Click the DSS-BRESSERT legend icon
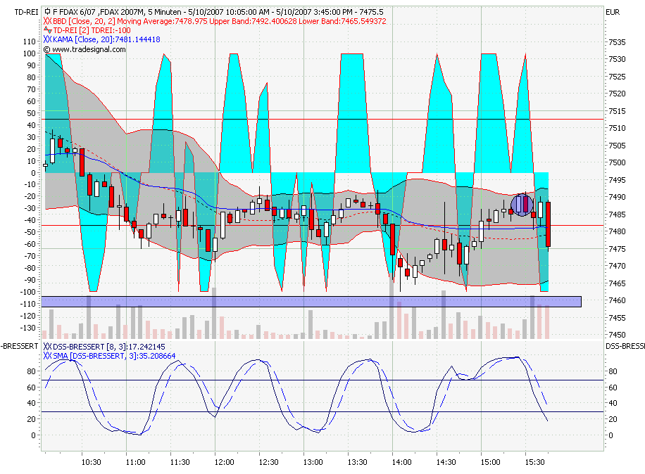 point(47,347)
